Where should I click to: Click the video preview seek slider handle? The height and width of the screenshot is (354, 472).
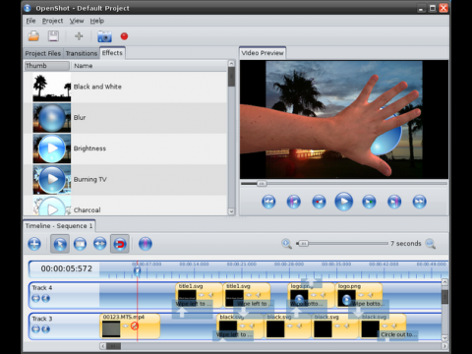(x=262, y=184)
